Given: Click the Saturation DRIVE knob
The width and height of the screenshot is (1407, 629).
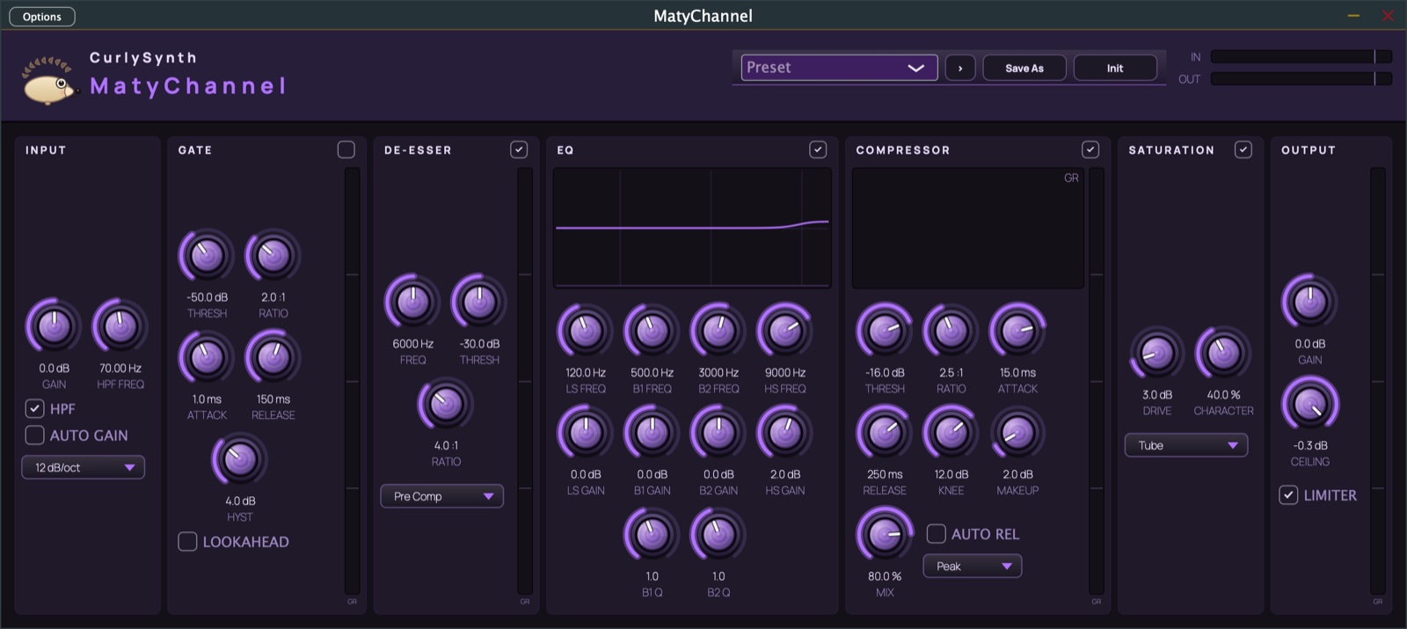Looking at the screenshot, I should (x=1156, y=353).
